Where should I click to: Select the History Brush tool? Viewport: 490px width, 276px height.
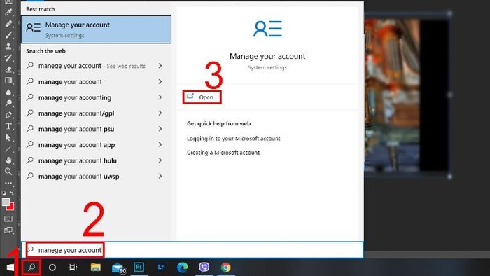(8, 58)
